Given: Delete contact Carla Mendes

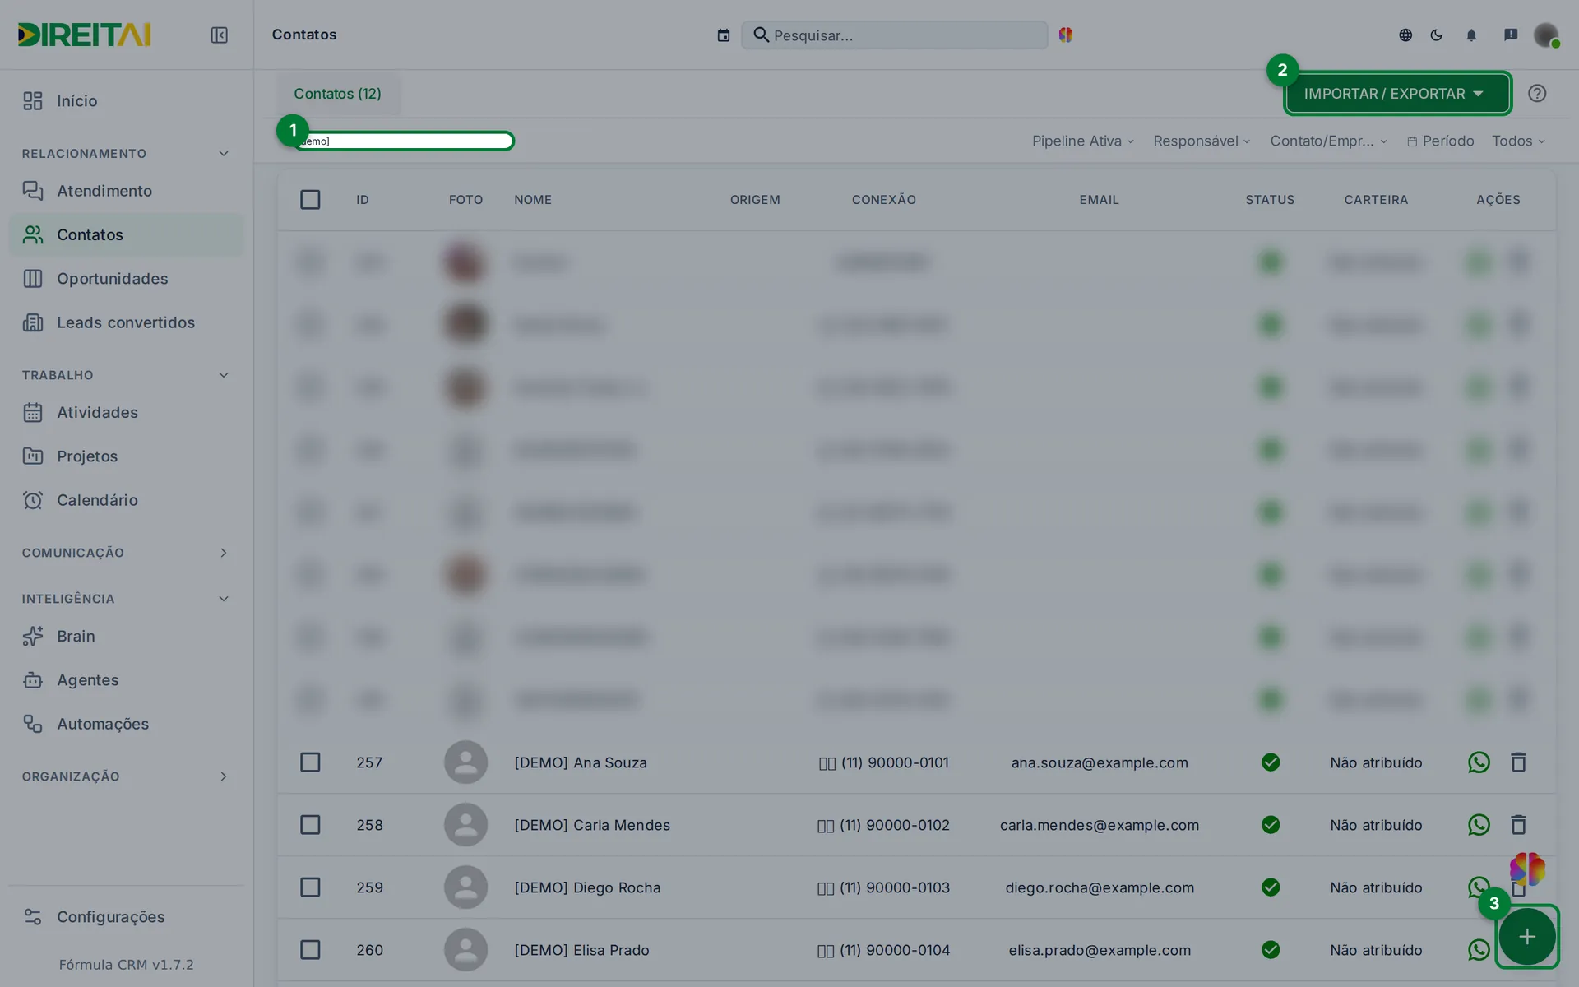Looking at the screenshot, I should [x=1518, y=825].
